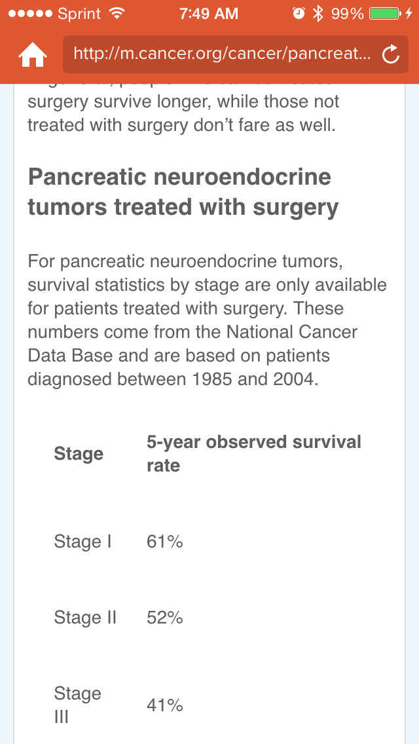419x744 pixels.
Task: Tap the 52% survival rate value
Action: pos(164,618)
